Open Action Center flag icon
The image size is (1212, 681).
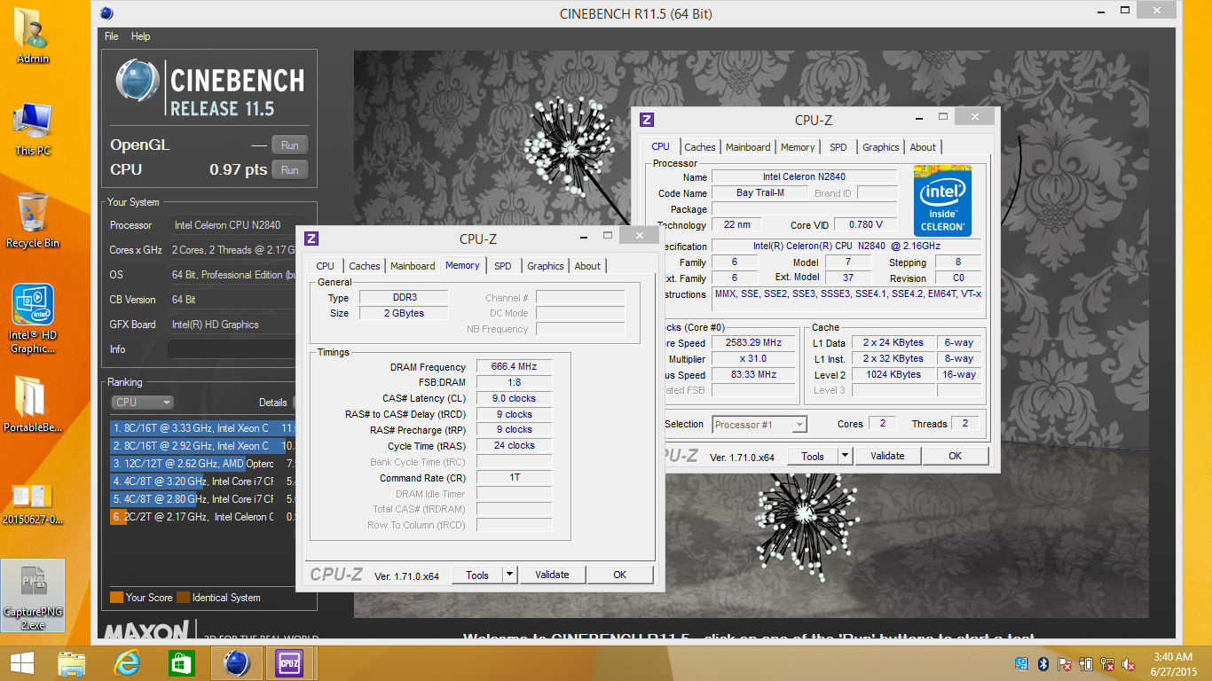click(1065, 664)
